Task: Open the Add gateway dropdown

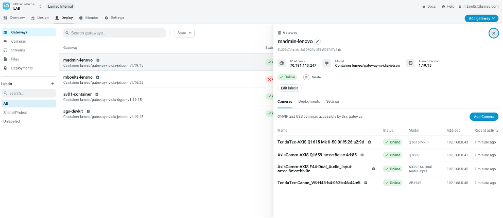Action: pos(481,19)
